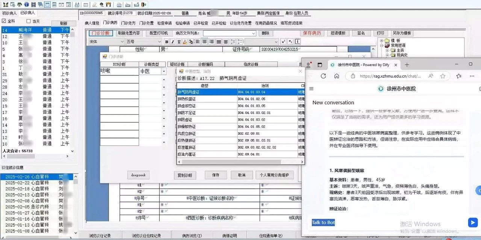Viewport: 481px width, 240px height.
Task: Switch to the 初诊病人 tab
Action: point(9,13)
